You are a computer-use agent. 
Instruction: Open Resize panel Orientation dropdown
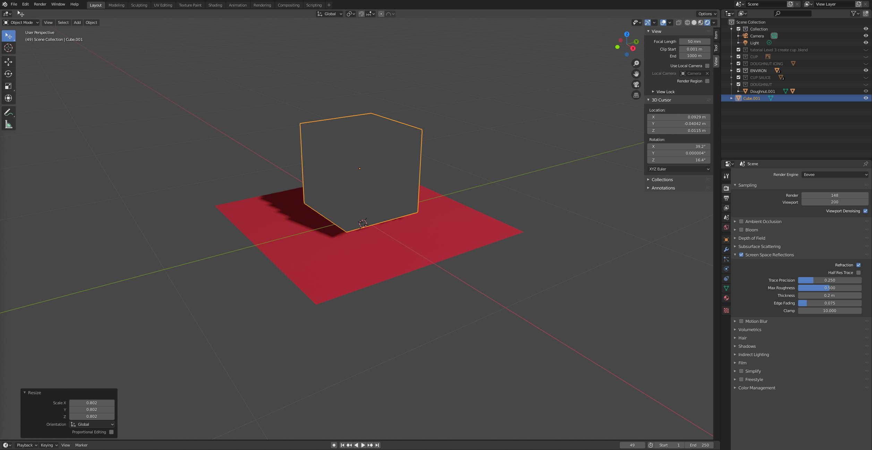point(92,425)
